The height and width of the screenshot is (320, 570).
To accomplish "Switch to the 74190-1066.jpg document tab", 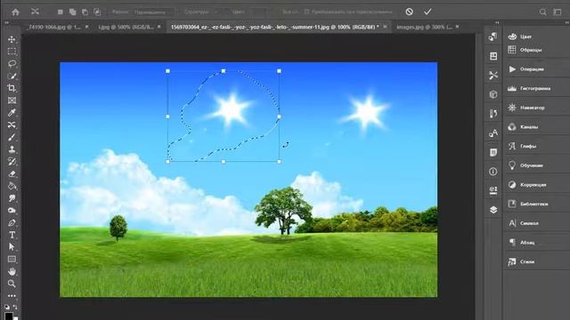I will coord(54,27).
